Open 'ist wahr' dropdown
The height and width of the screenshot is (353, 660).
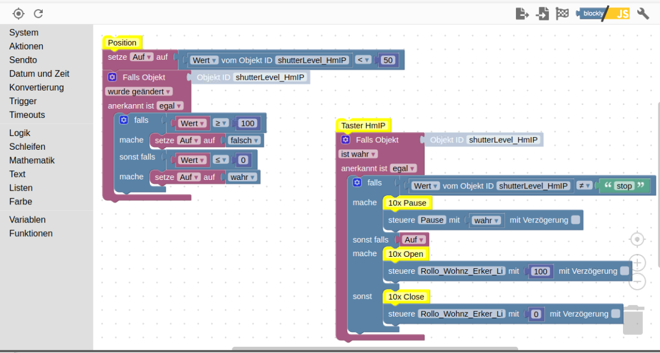358,154
